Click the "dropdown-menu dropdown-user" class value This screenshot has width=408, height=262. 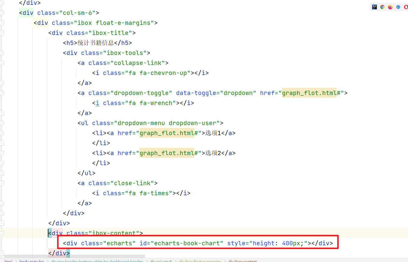[x=167, y=123]
